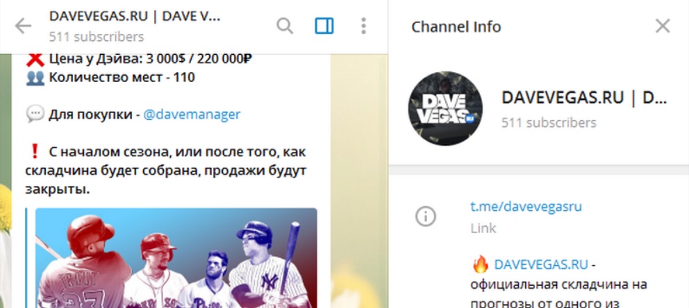Image resolution: width=689 pixels, height=308 pixels.
Task: Open the t.me/davevegasru link
Action: click(x=526, y=206)
